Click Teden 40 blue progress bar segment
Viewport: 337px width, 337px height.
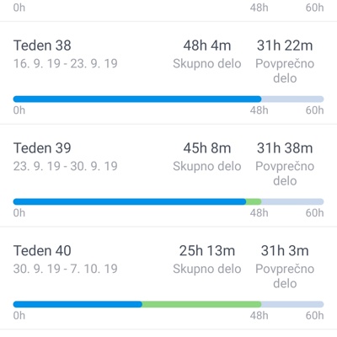[x=78, y=304]
